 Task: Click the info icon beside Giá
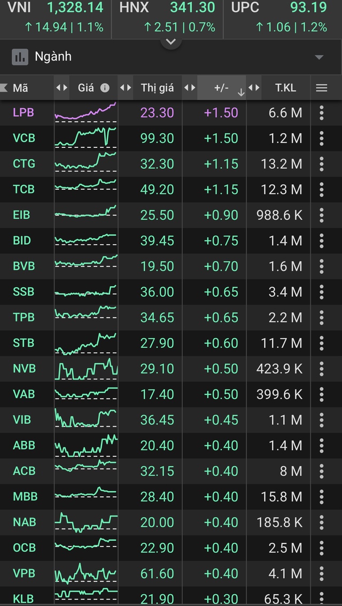[105, 88]
